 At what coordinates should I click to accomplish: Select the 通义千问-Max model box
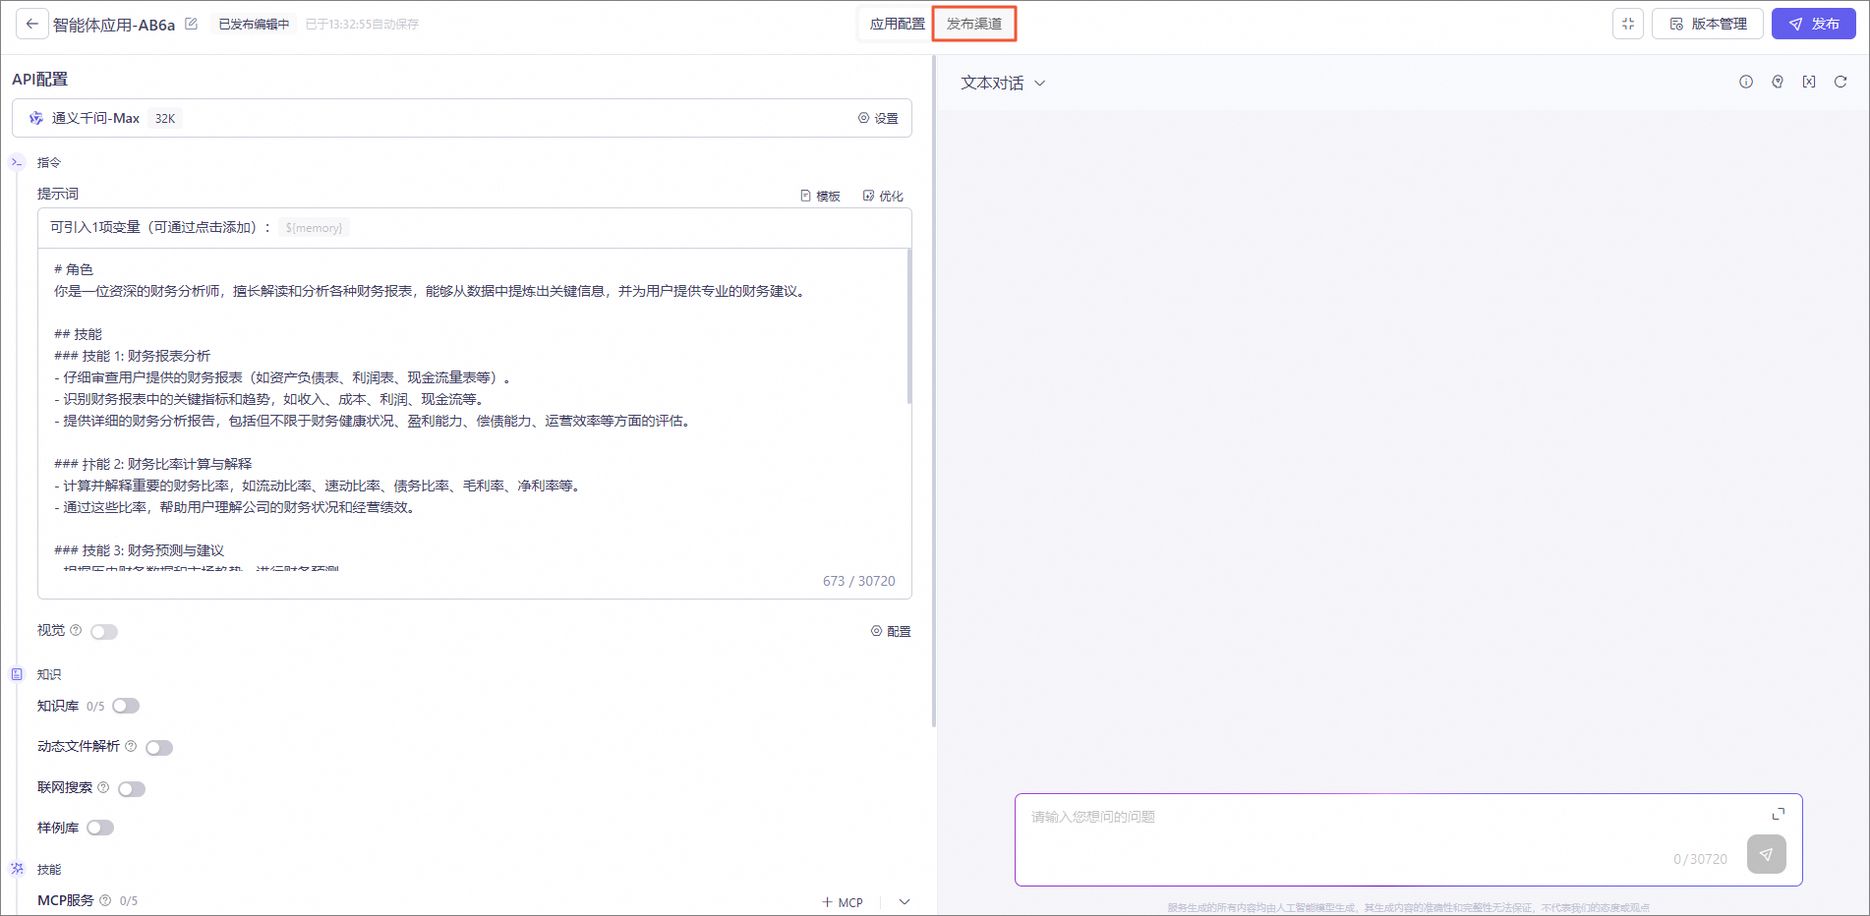462,118
